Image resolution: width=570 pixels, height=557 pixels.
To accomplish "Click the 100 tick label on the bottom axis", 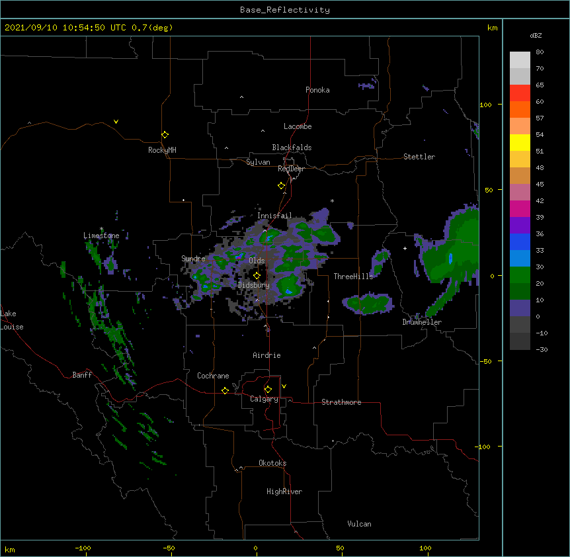I will (425, 548).
